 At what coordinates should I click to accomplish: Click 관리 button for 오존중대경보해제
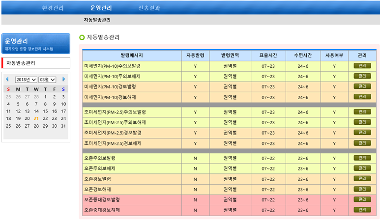[x=362, y=210]
